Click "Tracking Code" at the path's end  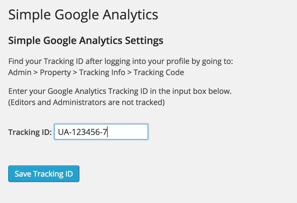point(159,72)
